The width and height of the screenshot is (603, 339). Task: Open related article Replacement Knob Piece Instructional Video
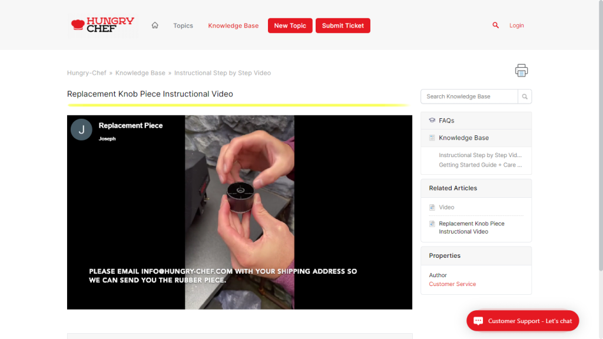tap(472, 228)
